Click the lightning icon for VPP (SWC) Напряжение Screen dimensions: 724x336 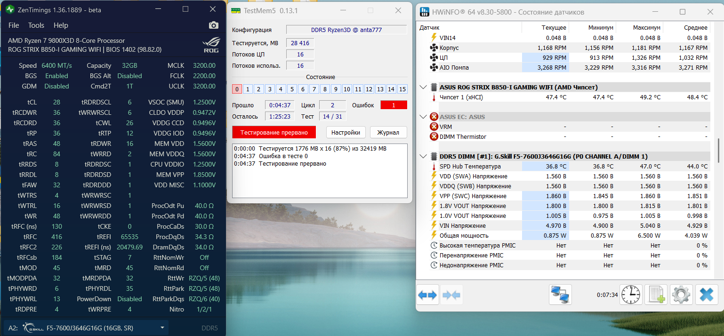click(x=434, y=196)
